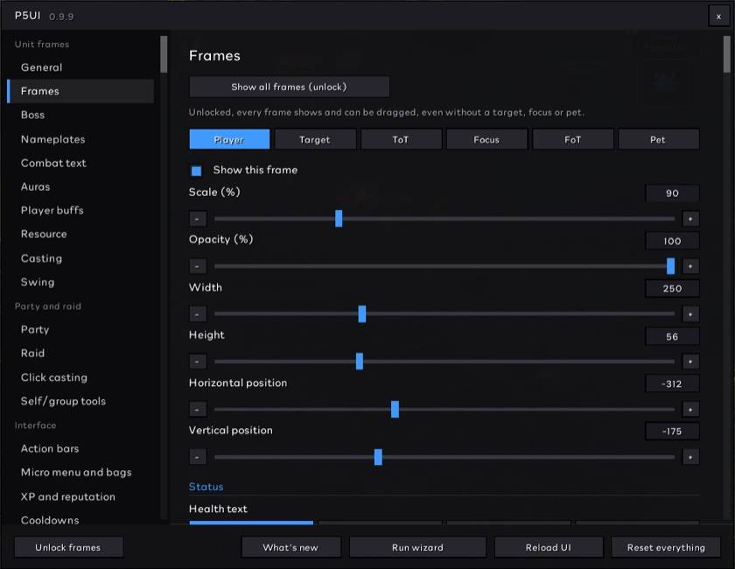
Task: Click the Unlock frames button
Action: pos(68,547)
